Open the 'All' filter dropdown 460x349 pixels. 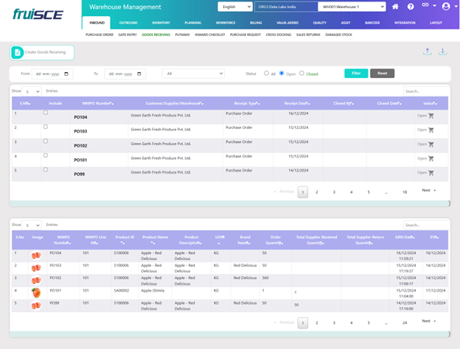point(193,74)
